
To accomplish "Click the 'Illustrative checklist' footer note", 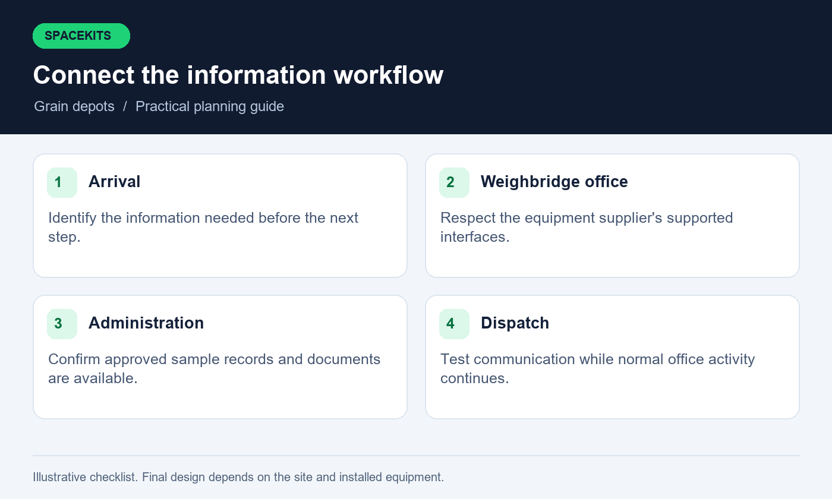I will 238,477.
